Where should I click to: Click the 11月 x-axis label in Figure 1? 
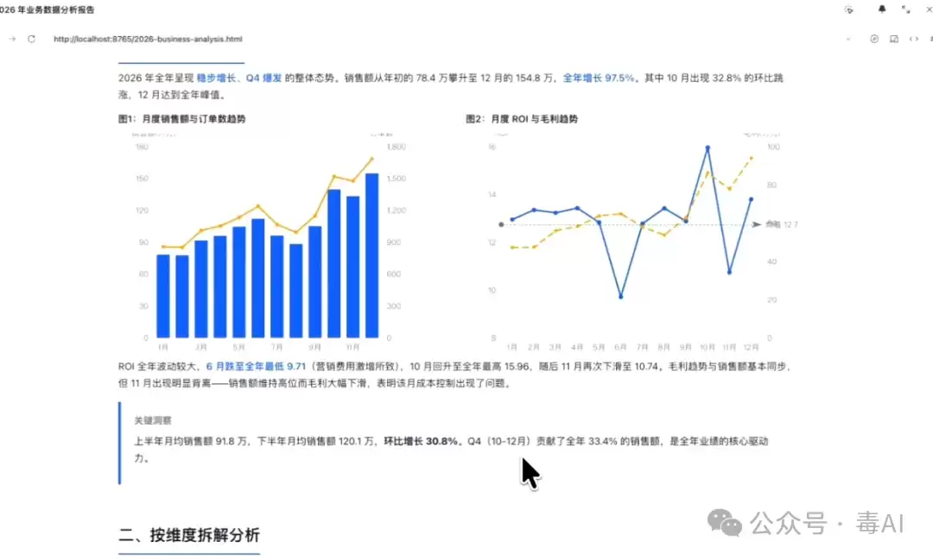tap(352, 347)
